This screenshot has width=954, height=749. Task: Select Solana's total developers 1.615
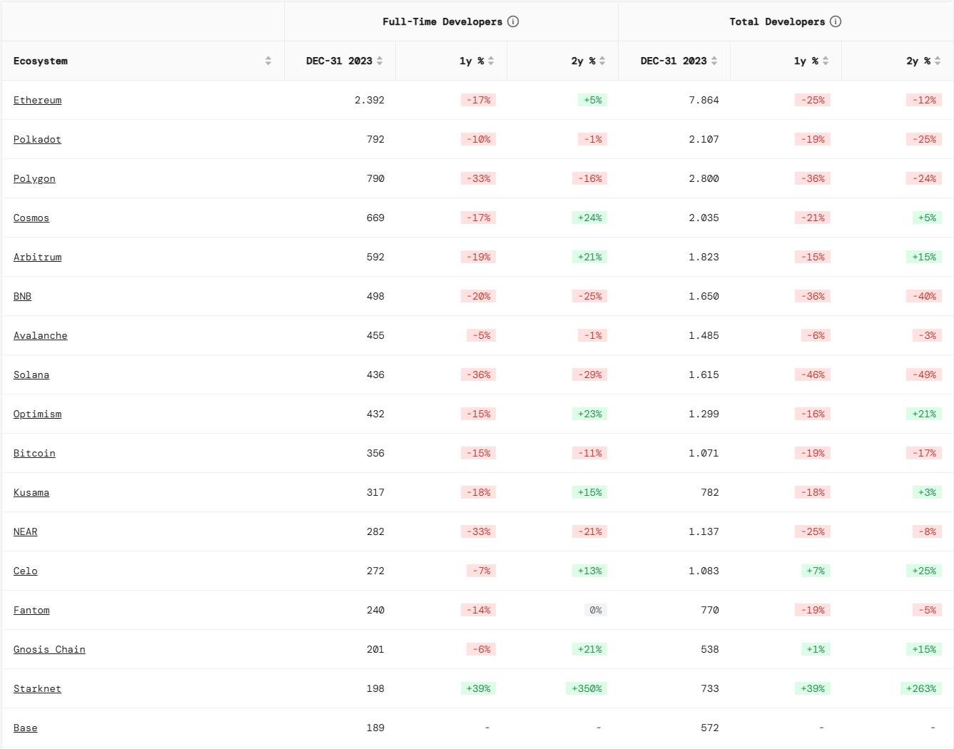click(704, 374)
